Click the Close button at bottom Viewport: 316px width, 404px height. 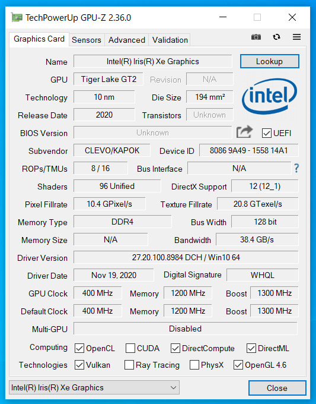point(277,388)
